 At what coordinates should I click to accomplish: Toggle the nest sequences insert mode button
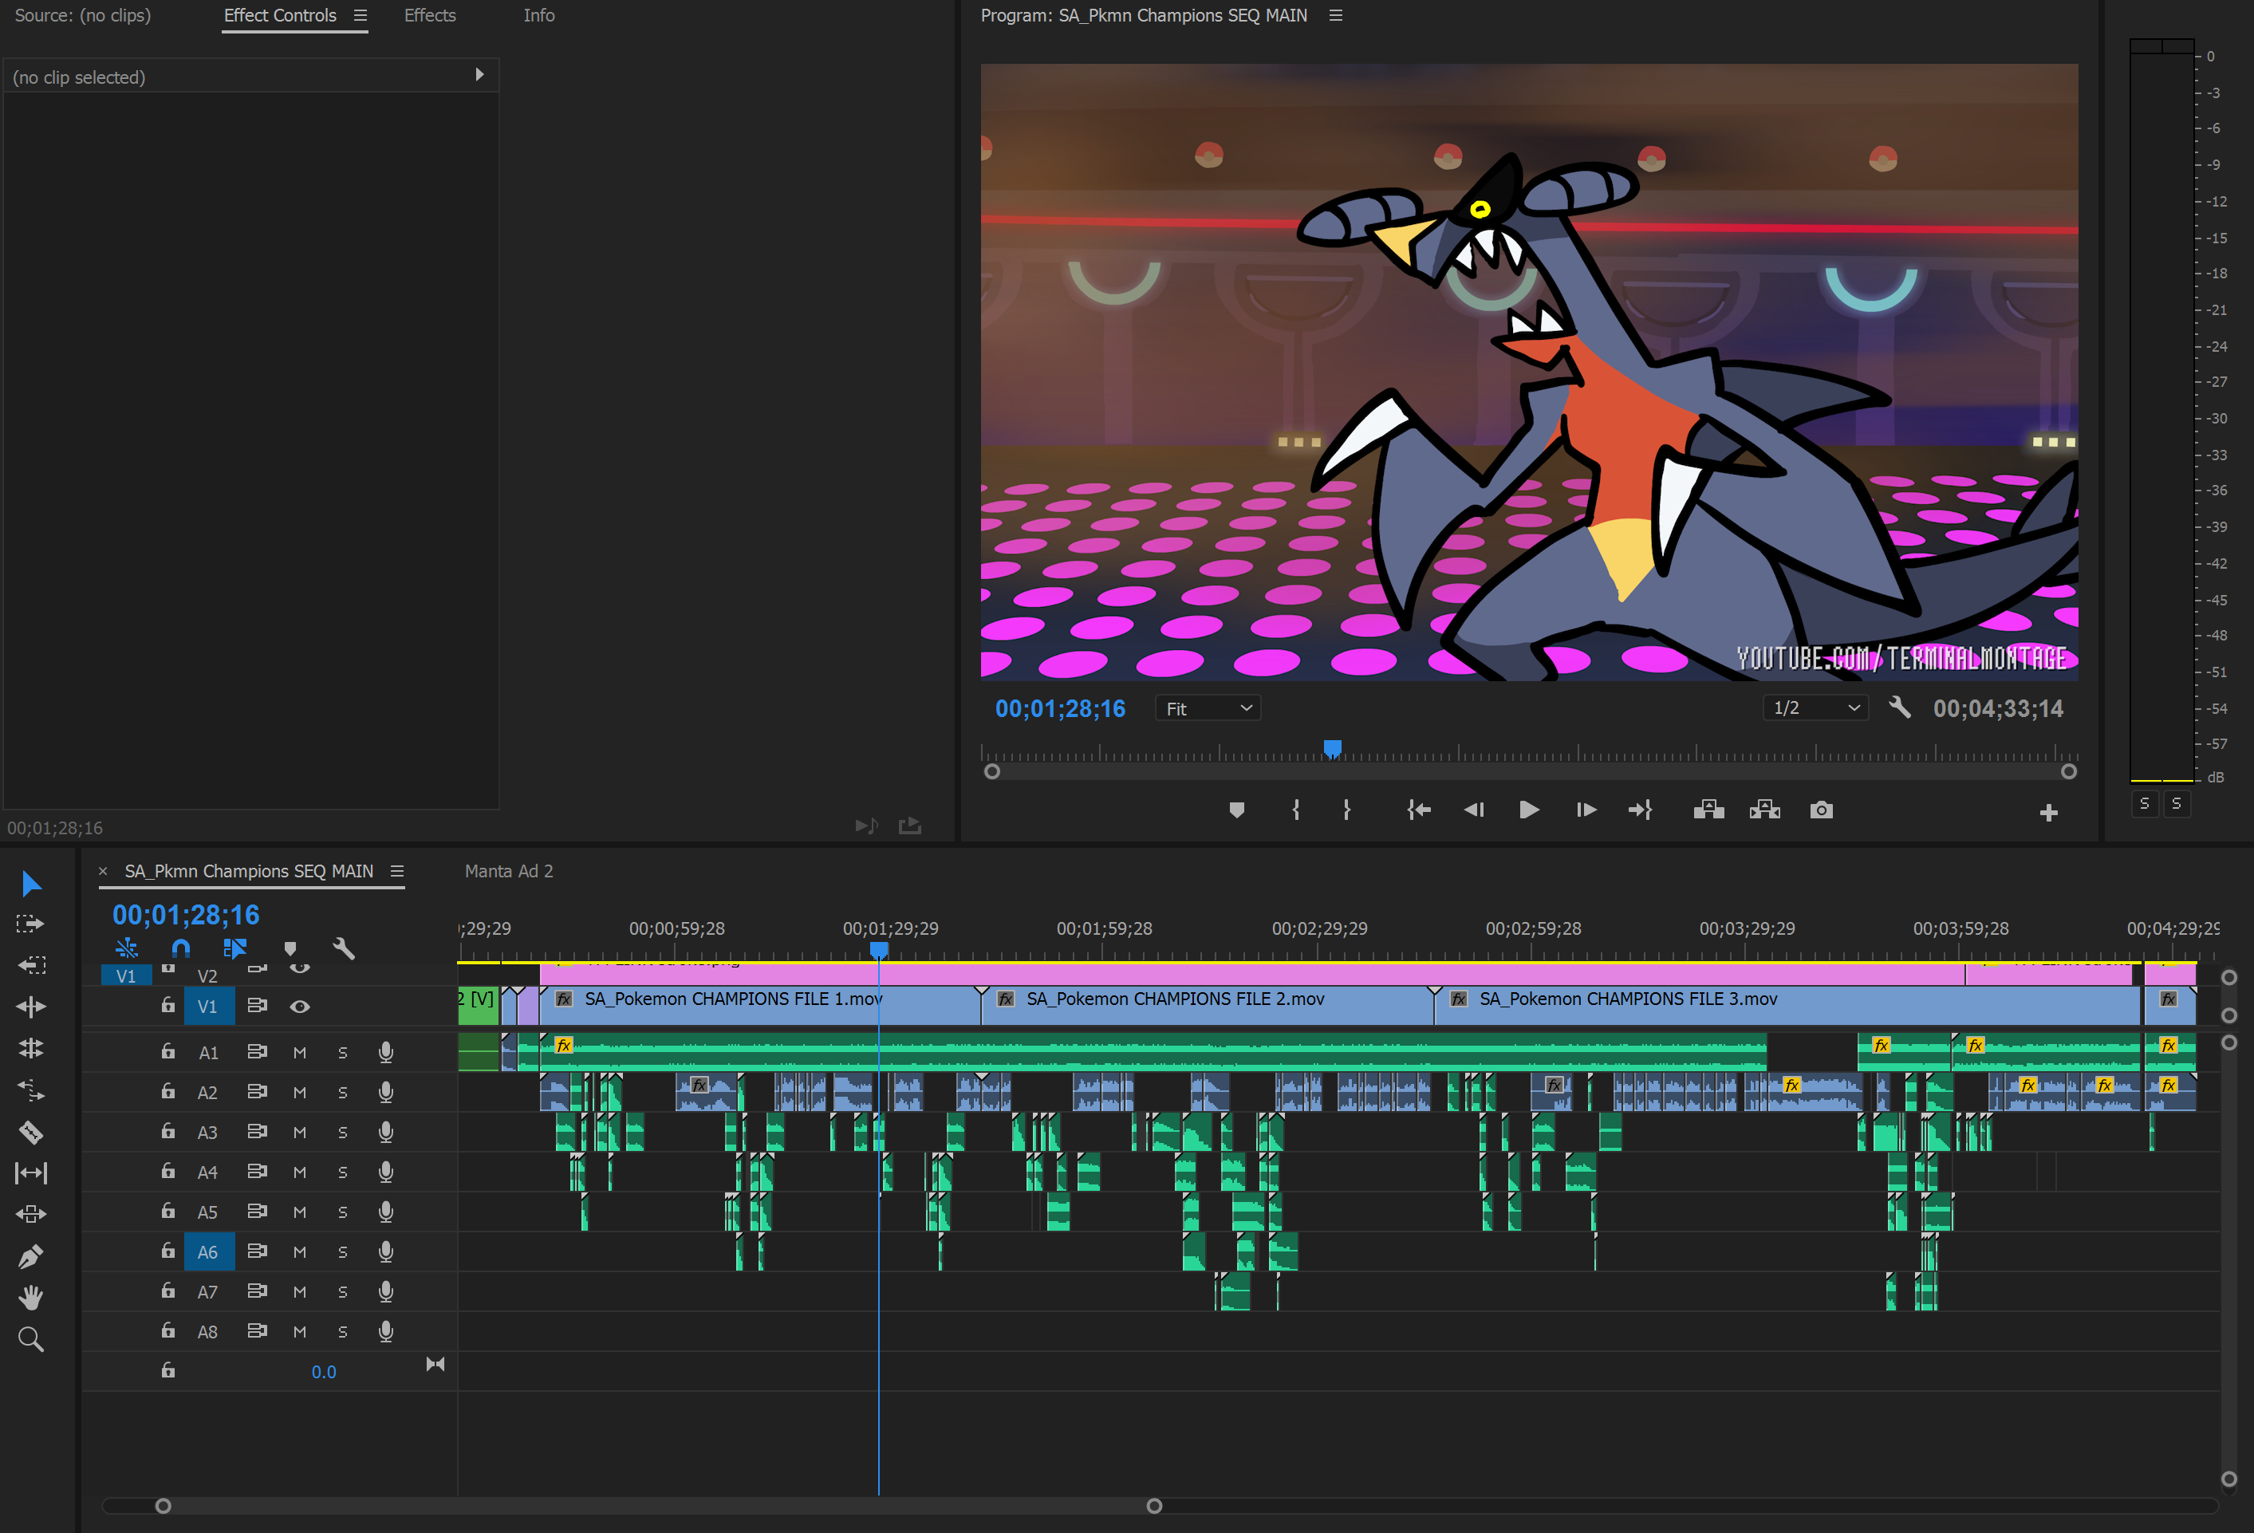pyautogui.click(x=126, y=948)
